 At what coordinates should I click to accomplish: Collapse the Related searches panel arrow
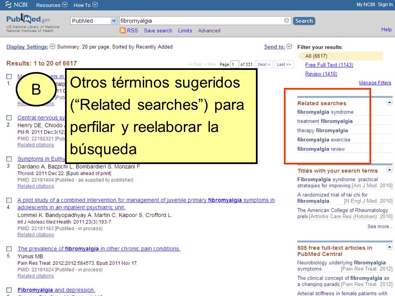coord(390,102)
